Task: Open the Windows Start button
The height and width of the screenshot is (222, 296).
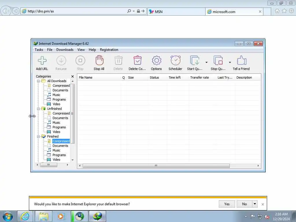Action: point(8,216)
